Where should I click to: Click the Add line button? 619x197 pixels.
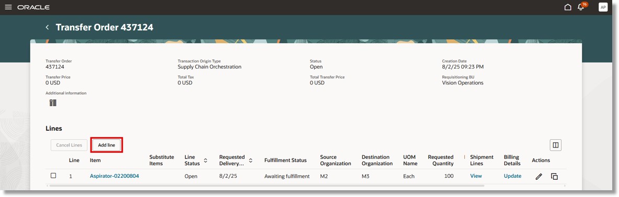click(x=107, y=145)
